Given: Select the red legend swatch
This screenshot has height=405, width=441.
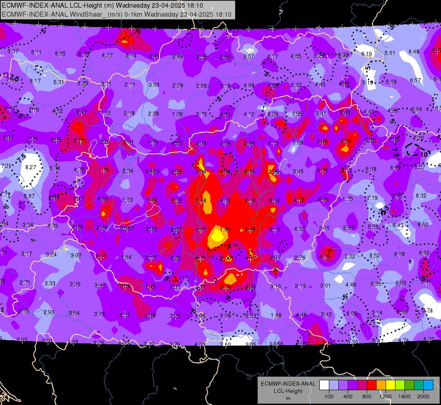Looking at the screenshot, I should click(x=372, y=385).
